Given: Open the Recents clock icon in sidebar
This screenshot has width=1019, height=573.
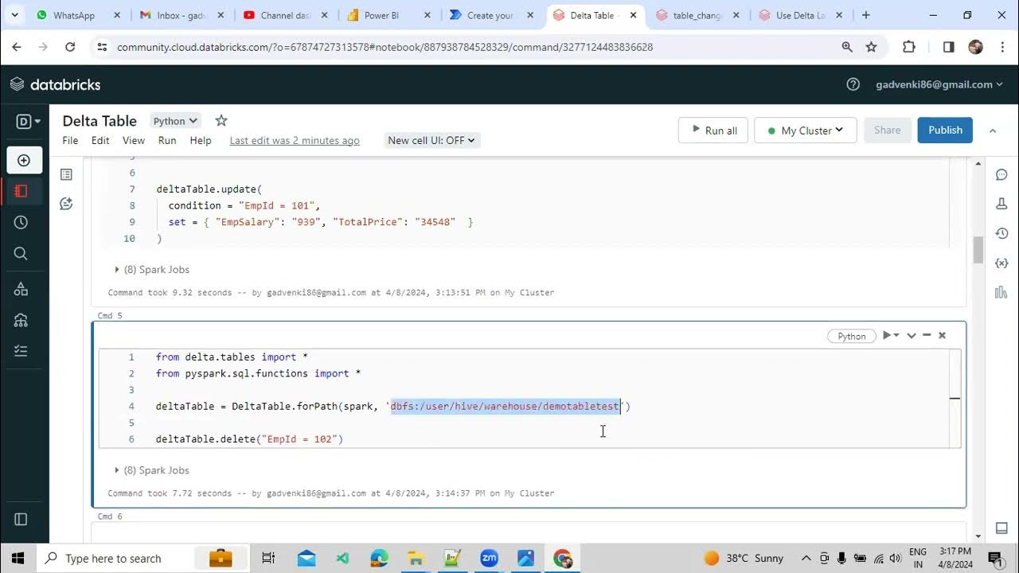Looking at the screenshot, I should click(21, 223).
